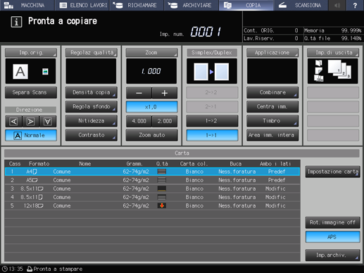
Task: Click tray 4 paper quantity indicator
Action: tap(162, 197)
